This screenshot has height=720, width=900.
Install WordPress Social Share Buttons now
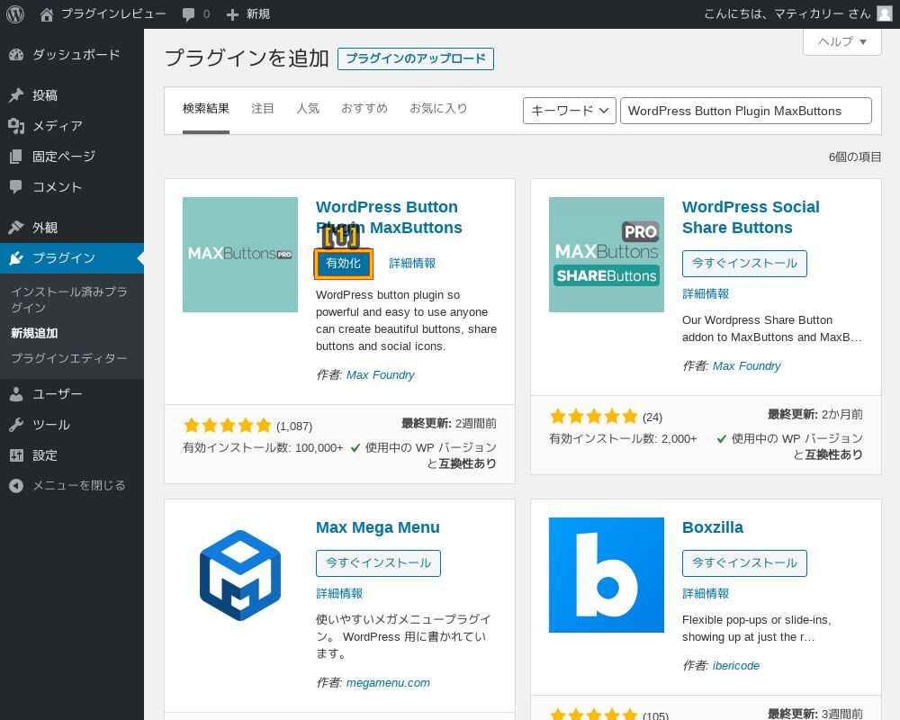(744, 264)
